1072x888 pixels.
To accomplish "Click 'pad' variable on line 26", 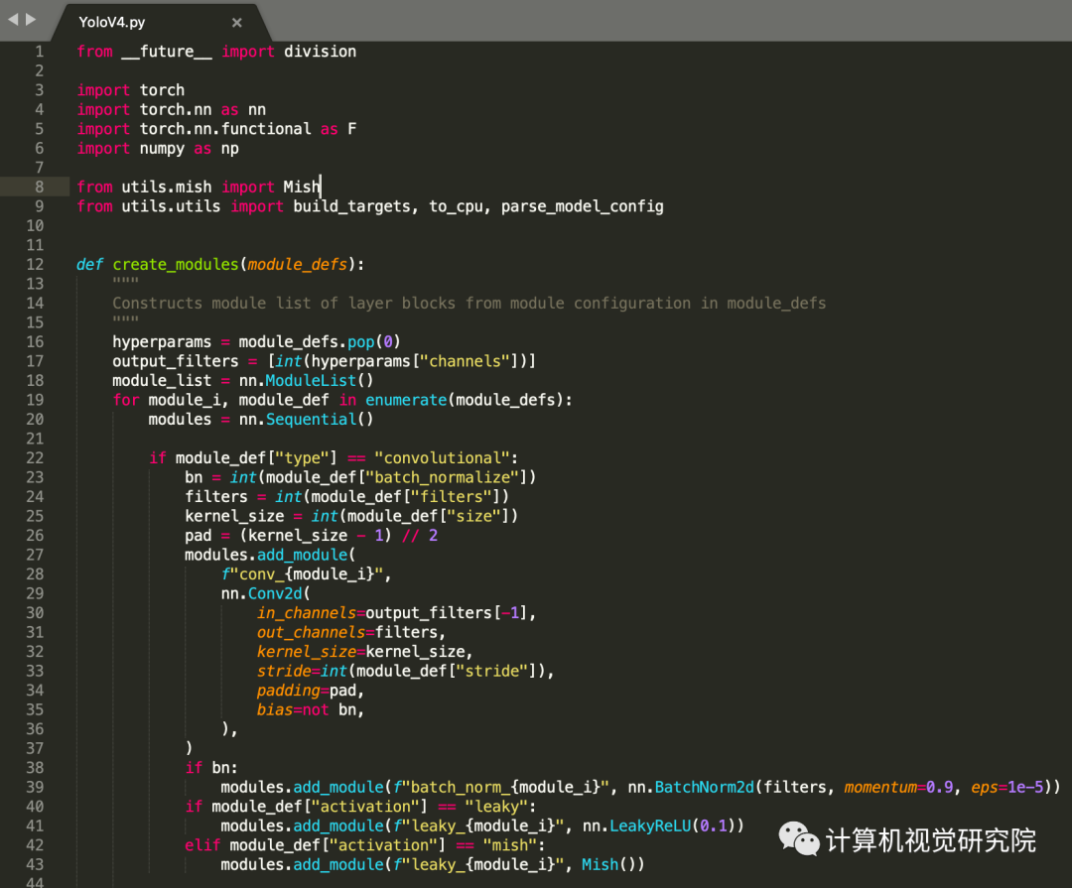I will coord(199,535).
